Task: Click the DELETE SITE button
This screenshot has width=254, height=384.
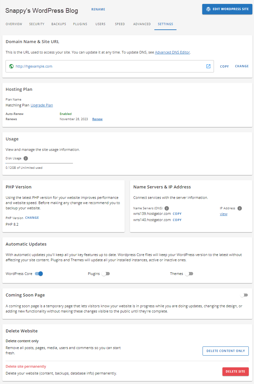Action: [235, 372]
